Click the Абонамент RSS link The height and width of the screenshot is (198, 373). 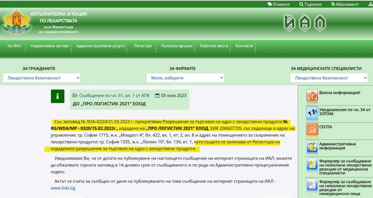pyautogui.click(x=345, y=4)
